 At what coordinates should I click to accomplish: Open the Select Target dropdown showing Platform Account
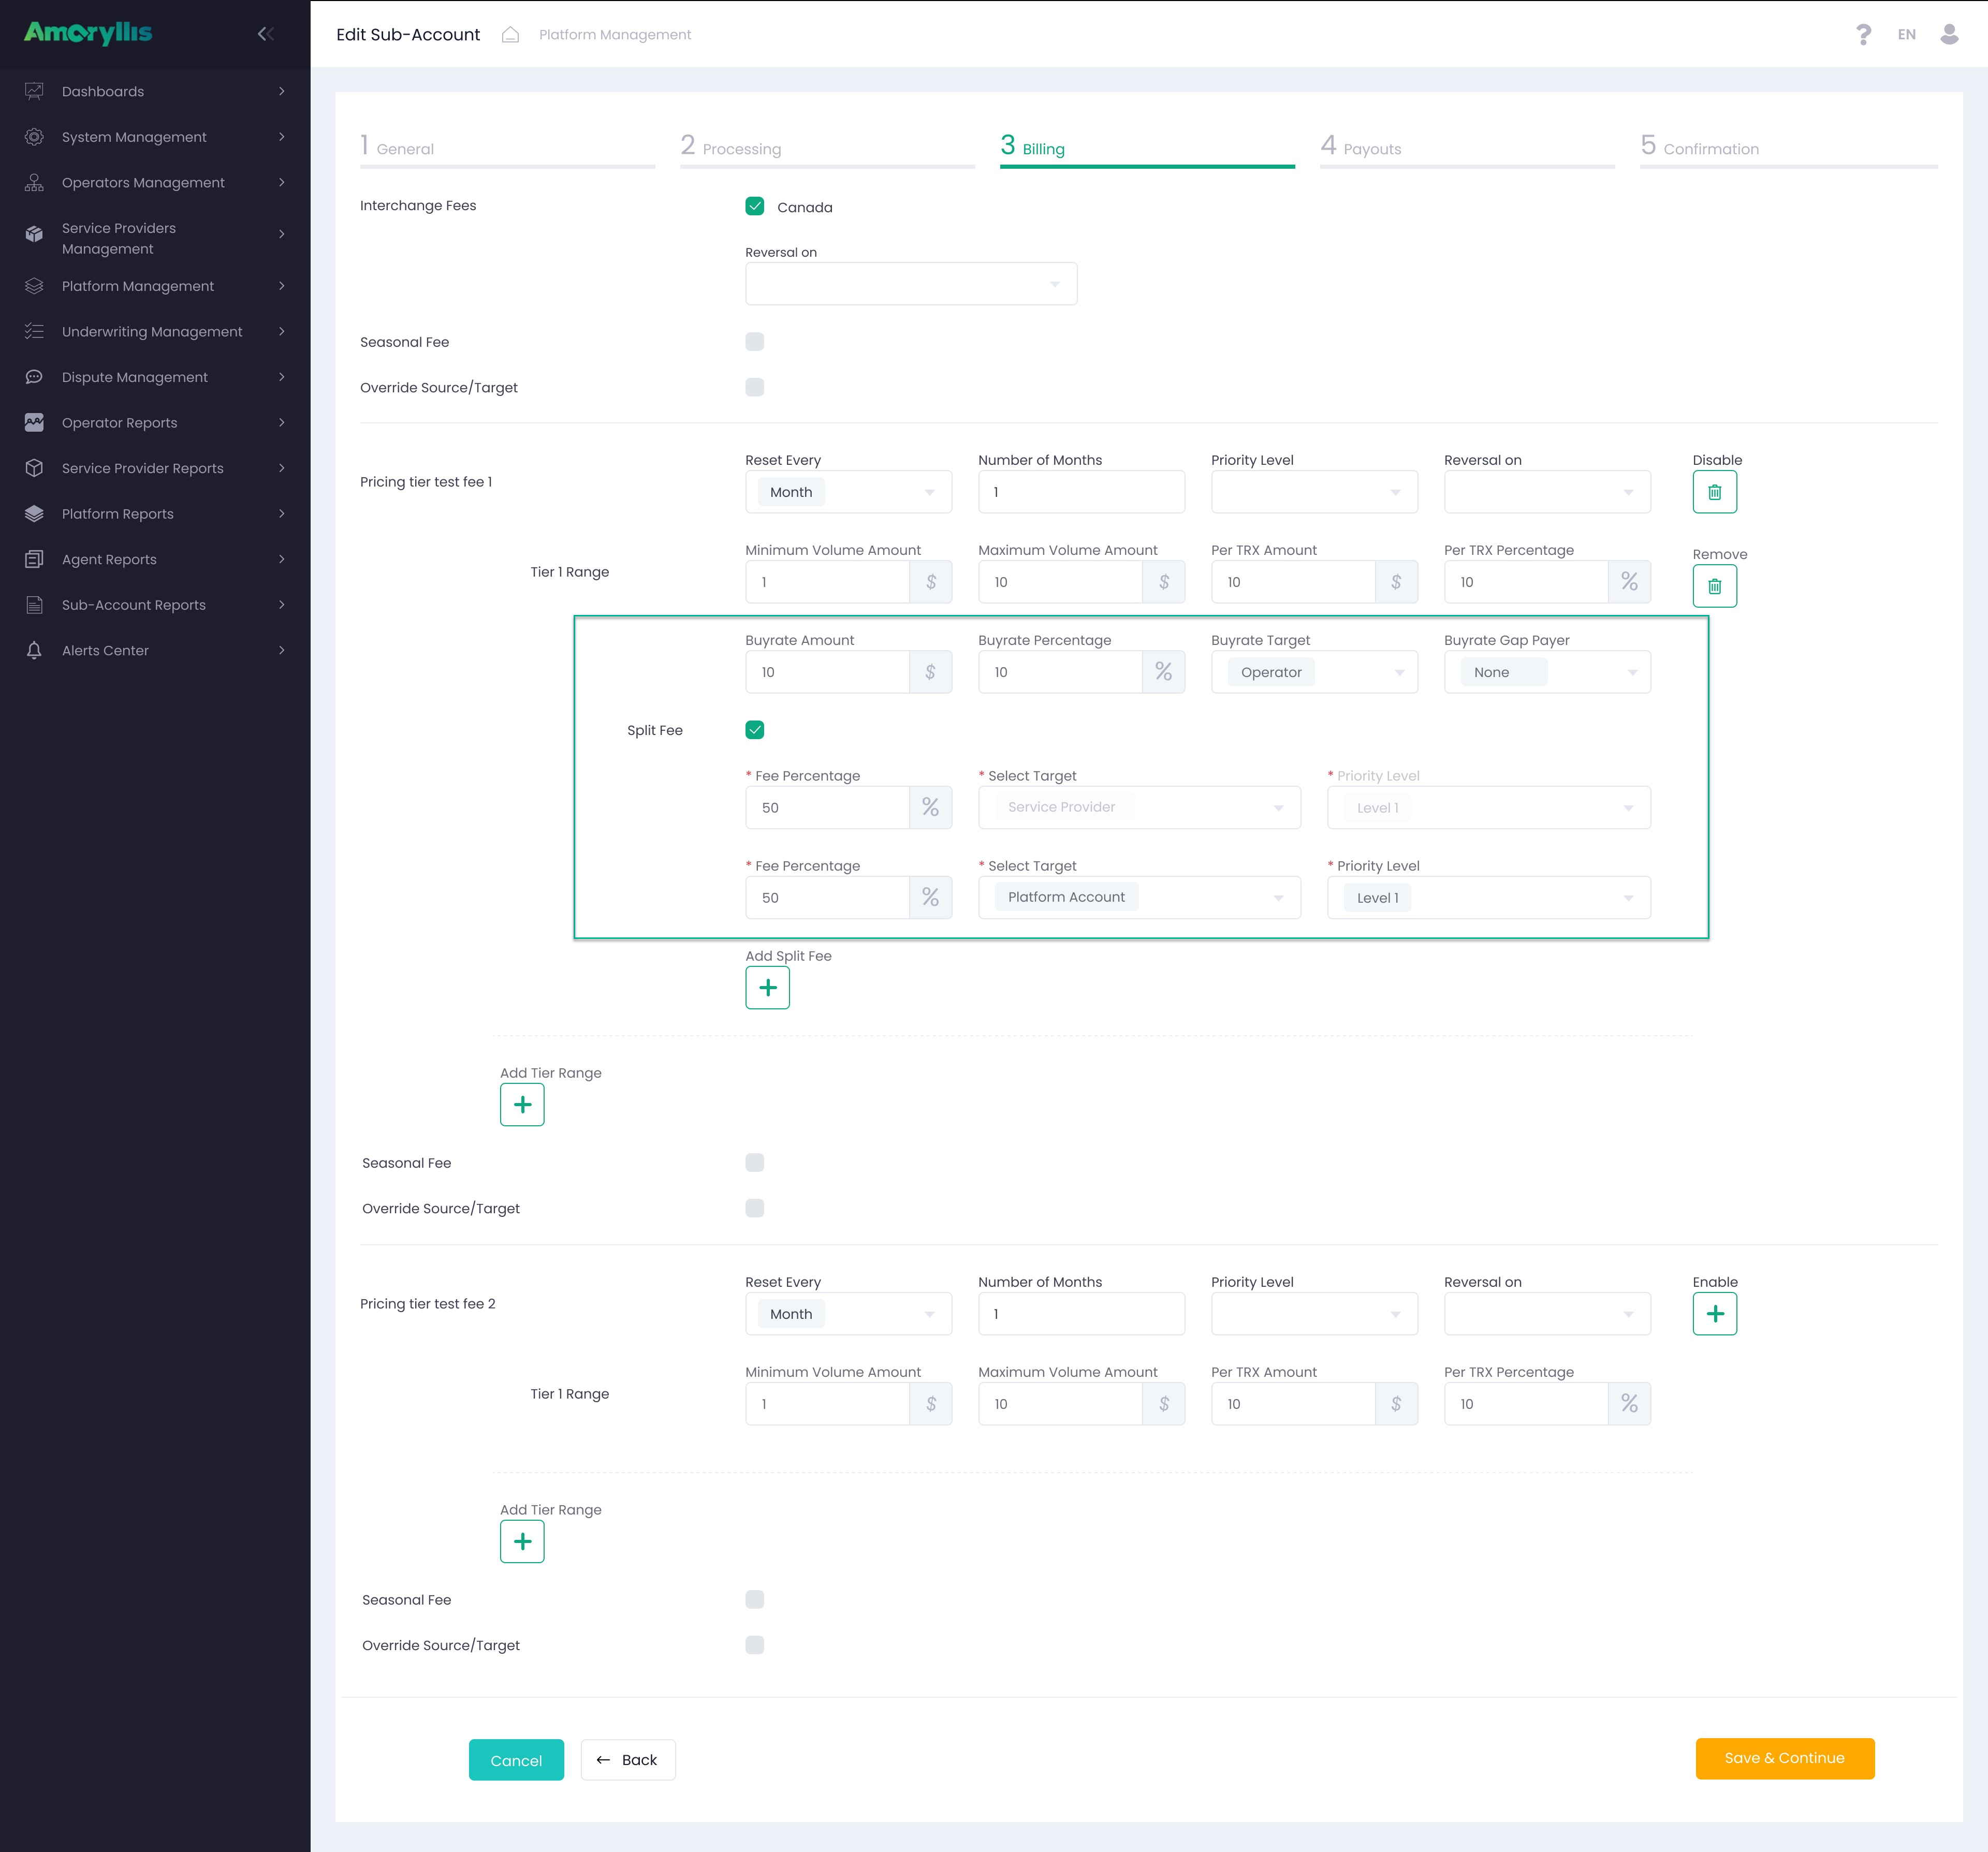[x=1139, y=898]
